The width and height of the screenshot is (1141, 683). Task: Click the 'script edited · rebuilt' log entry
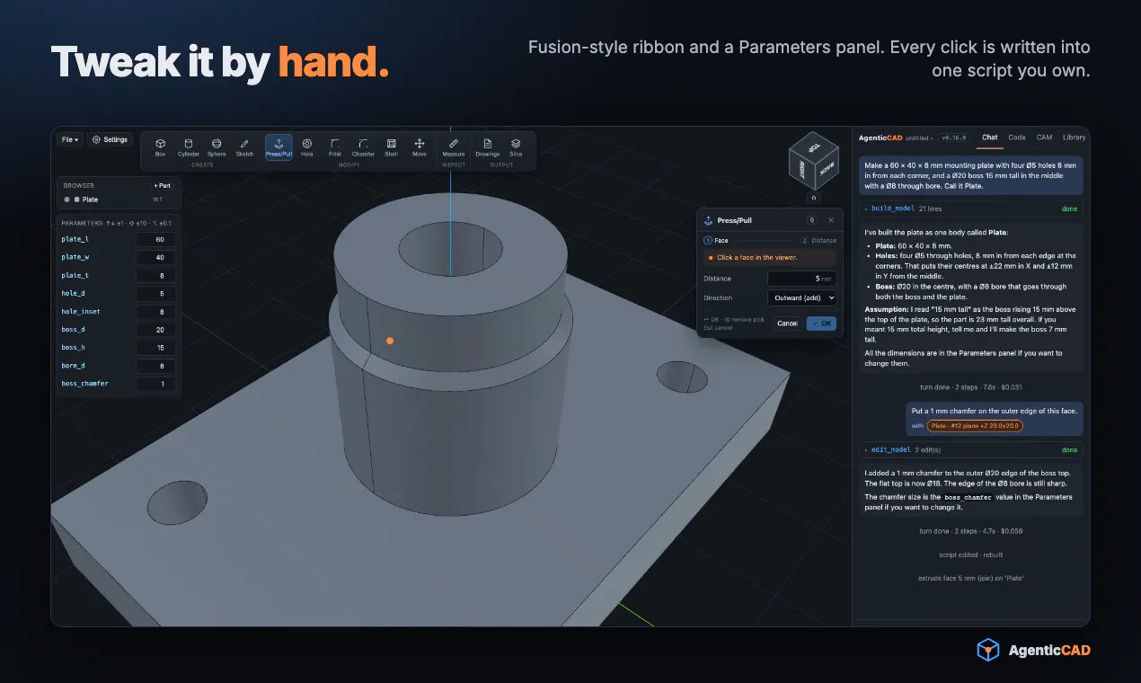[971, 554]
